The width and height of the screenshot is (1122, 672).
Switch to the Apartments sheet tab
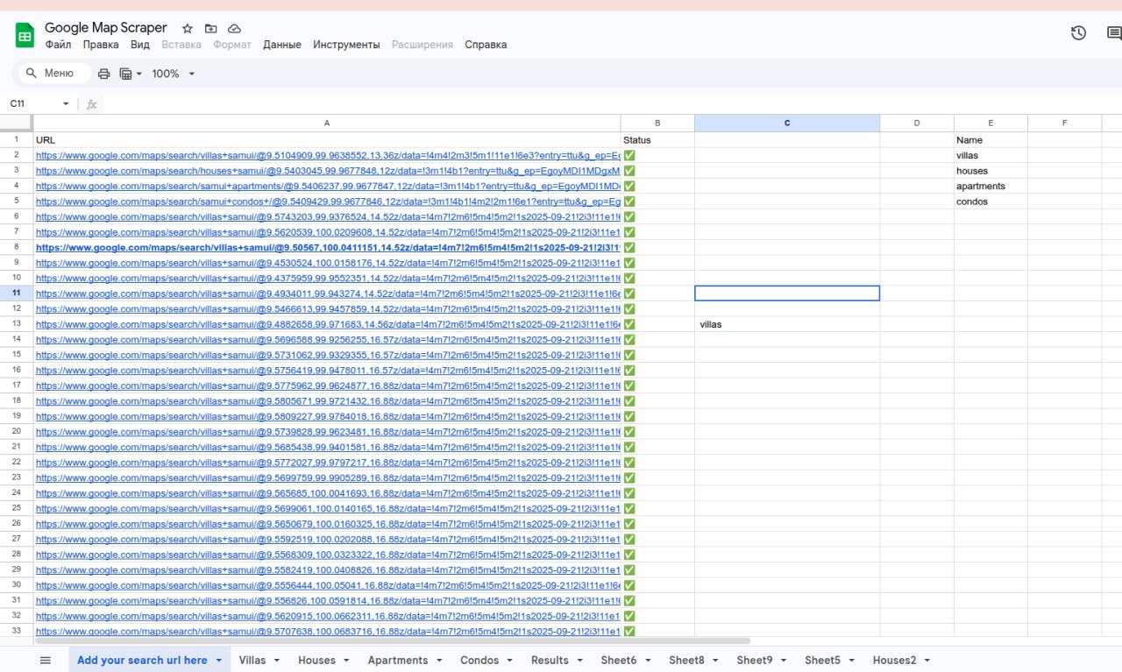(x=398, y=661)
